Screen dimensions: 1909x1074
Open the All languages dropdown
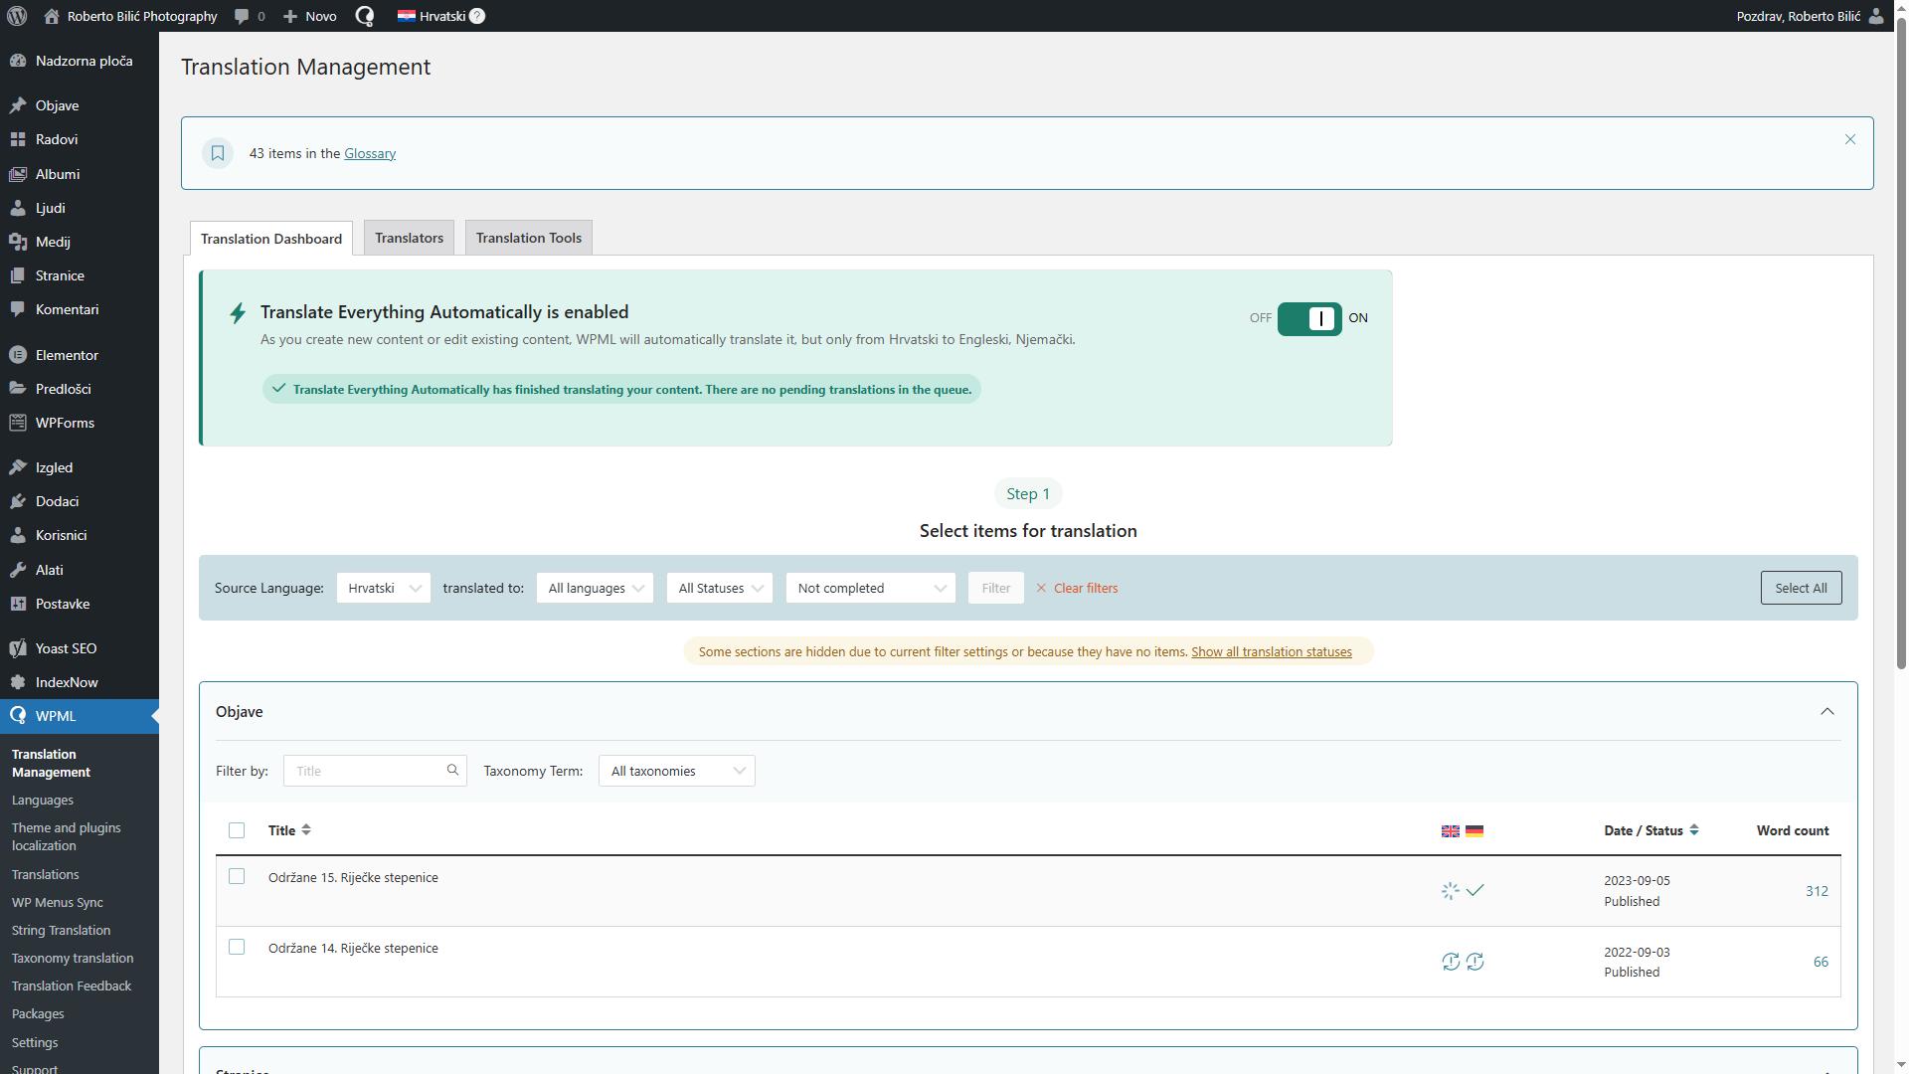point(595,588)
